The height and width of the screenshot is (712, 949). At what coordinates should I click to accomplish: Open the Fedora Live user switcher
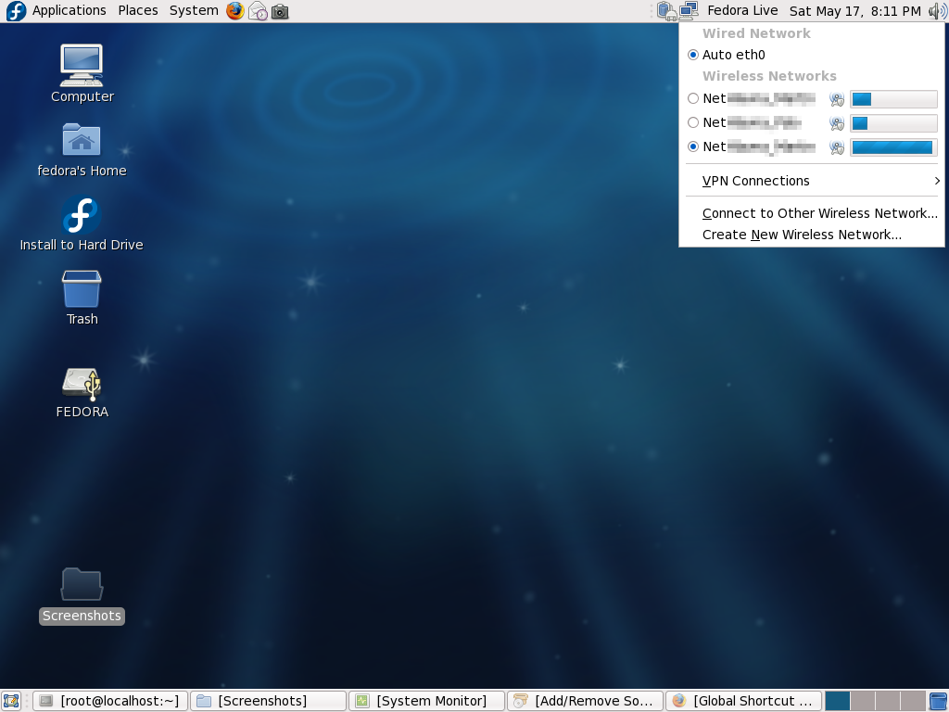[x=742, y=10]
